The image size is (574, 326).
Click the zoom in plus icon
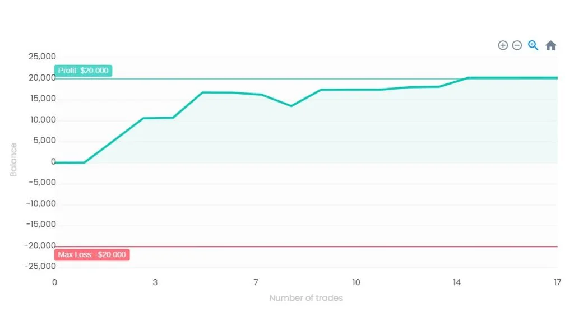coord(503,45)
